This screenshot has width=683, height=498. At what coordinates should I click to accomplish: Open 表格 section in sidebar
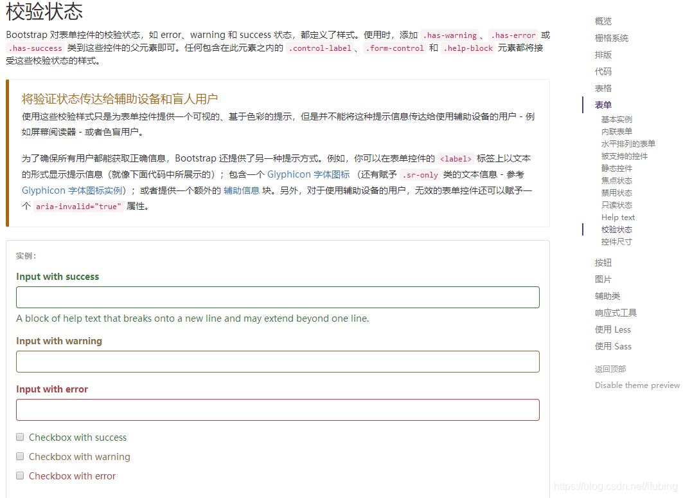(x=603, y=89)
